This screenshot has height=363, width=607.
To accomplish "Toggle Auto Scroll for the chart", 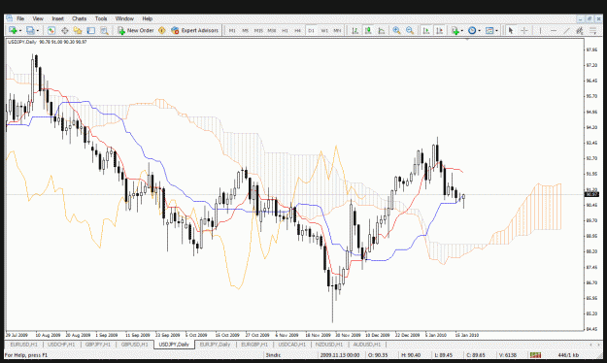I will (x=425, y=30).
